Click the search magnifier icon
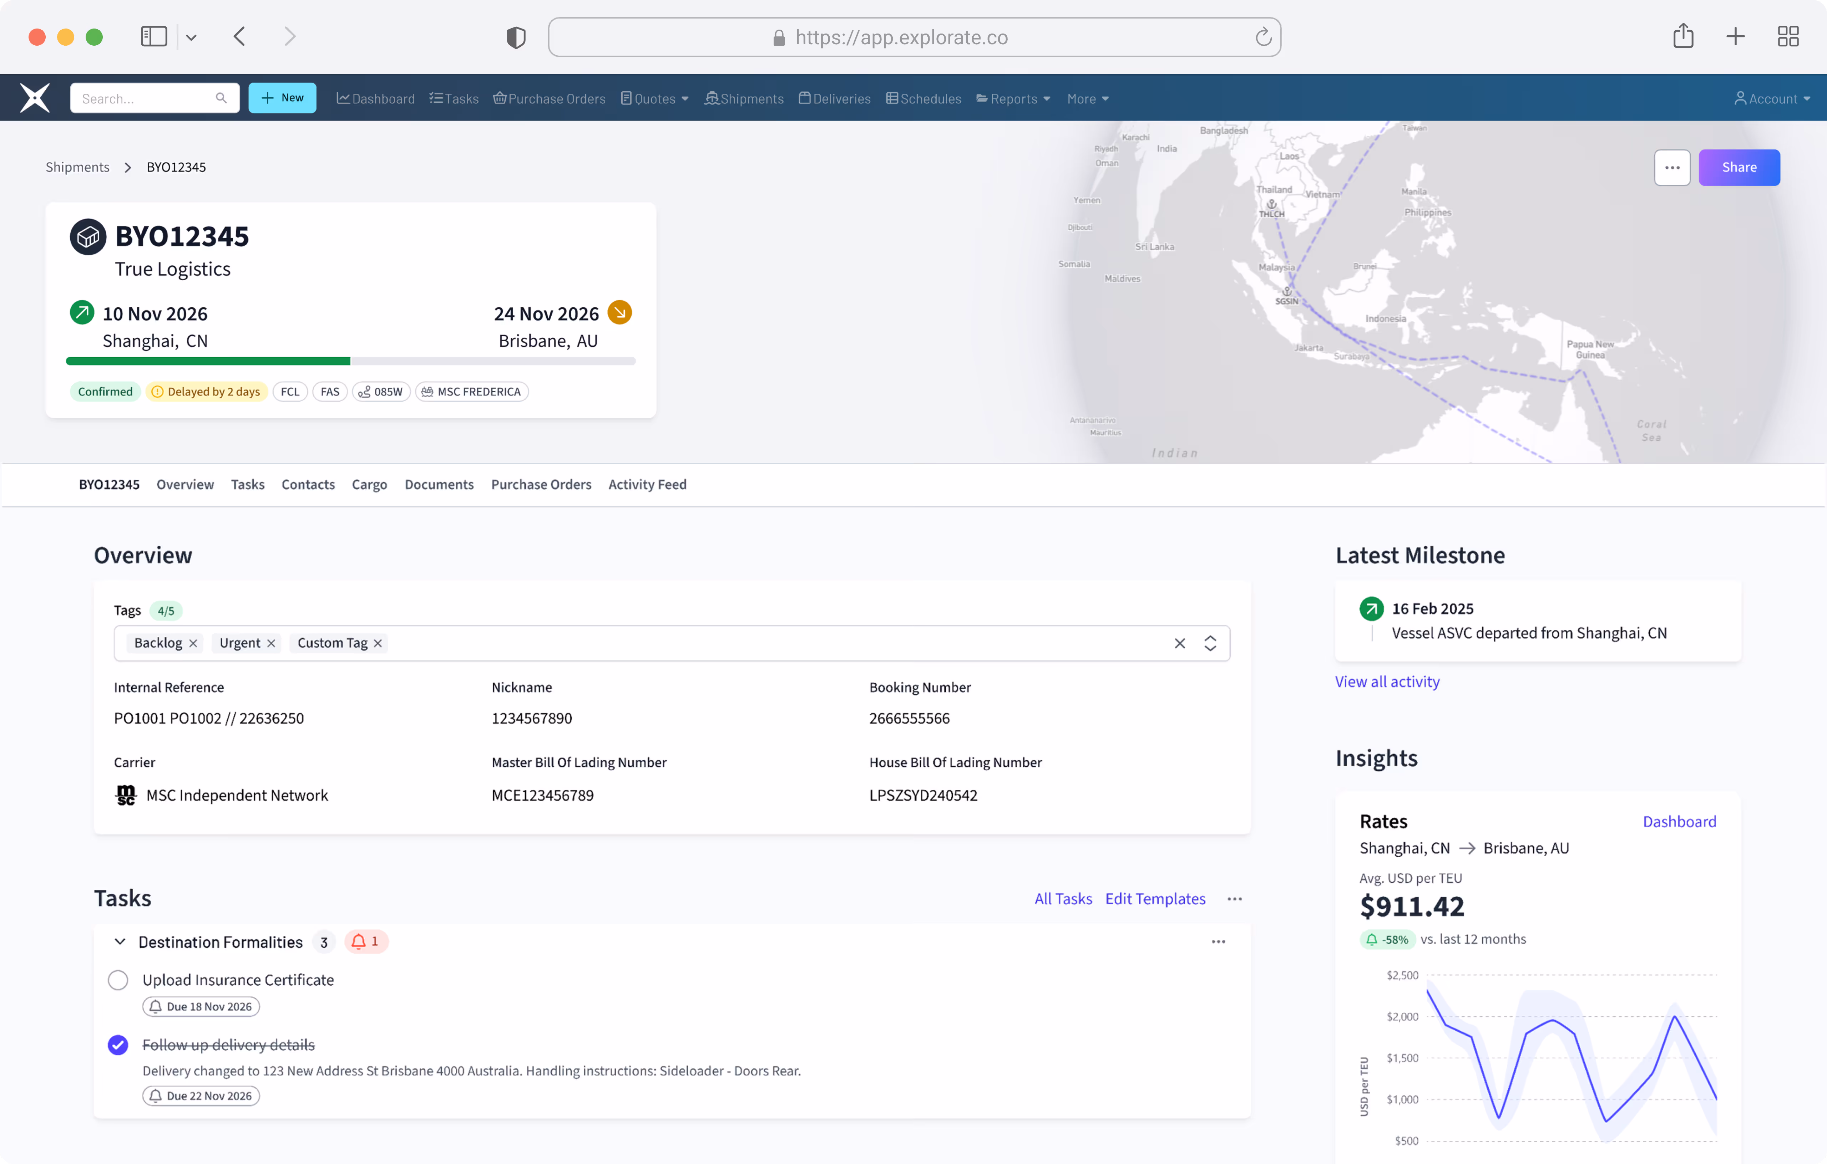The width and height of the screenshot is (1827, 1164). [x=221, y=98]
